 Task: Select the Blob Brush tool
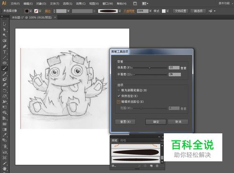(x=5, y=79)
